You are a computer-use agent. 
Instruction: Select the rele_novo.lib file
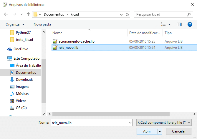pos(68,47)
